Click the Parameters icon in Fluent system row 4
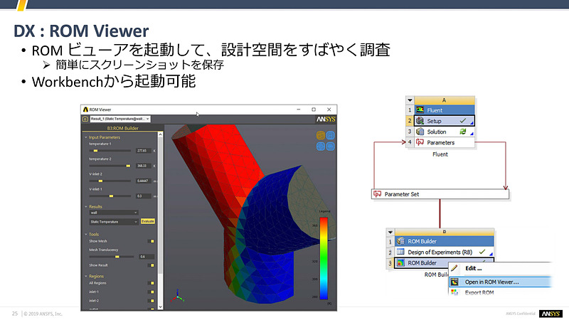Image resolution: width=569 pixels, height=320 pixels. tap(420, 142)
